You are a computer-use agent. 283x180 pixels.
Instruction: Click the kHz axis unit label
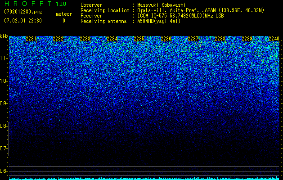(x=4, y=36)
